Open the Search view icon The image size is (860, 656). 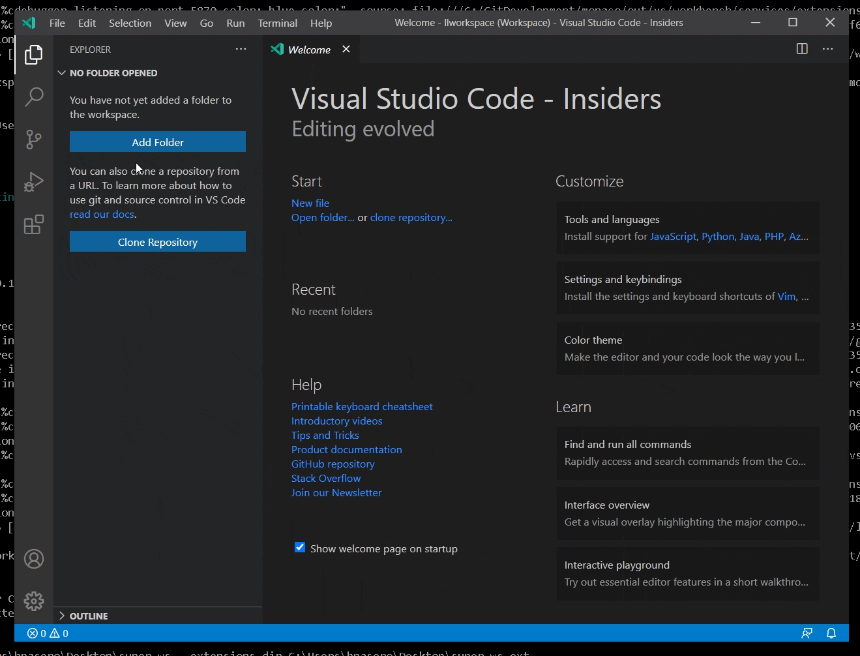(x=34, y=97)
